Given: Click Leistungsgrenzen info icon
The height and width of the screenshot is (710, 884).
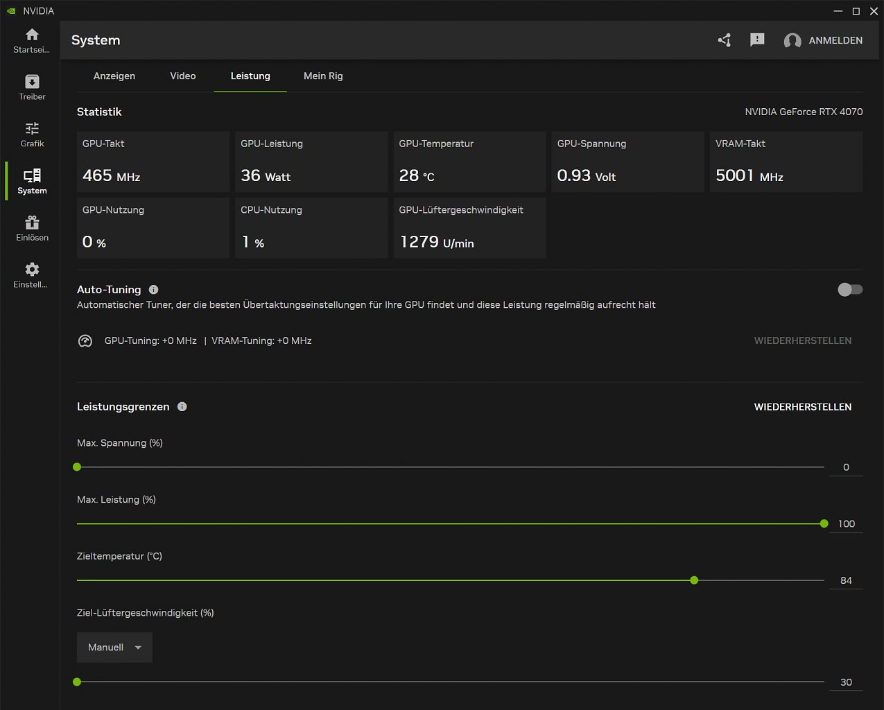Looking at the screenshot, I should coord(182,407).
